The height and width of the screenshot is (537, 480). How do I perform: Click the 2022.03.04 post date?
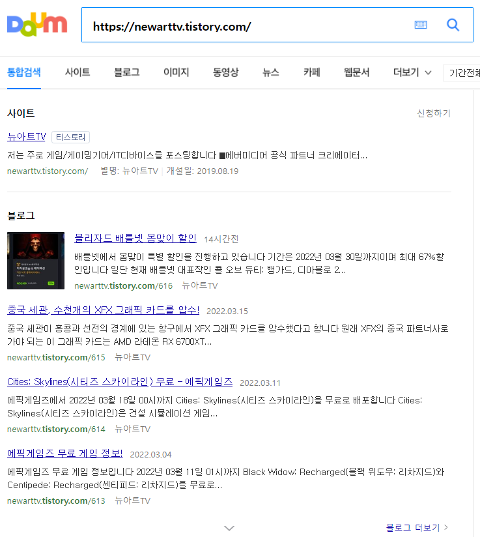pos(150,454)
